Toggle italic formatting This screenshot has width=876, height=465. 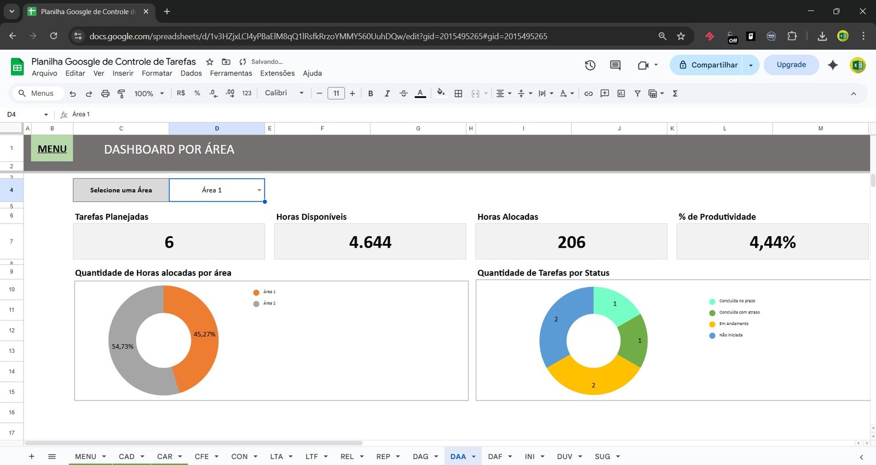point(387,94)
